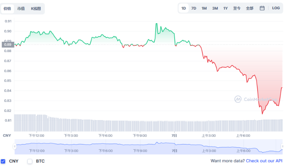Open the Check out our API link

(x=264, y=161)
